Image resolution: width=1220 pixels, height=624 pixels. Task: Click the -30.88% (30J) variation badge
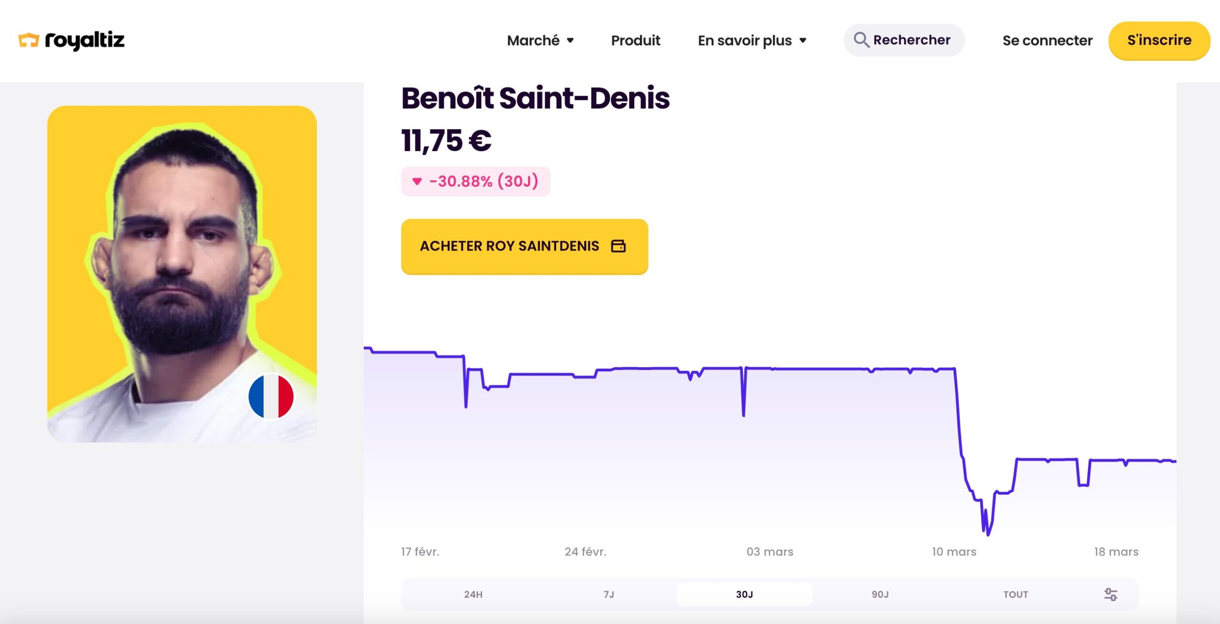pos(476,181)
